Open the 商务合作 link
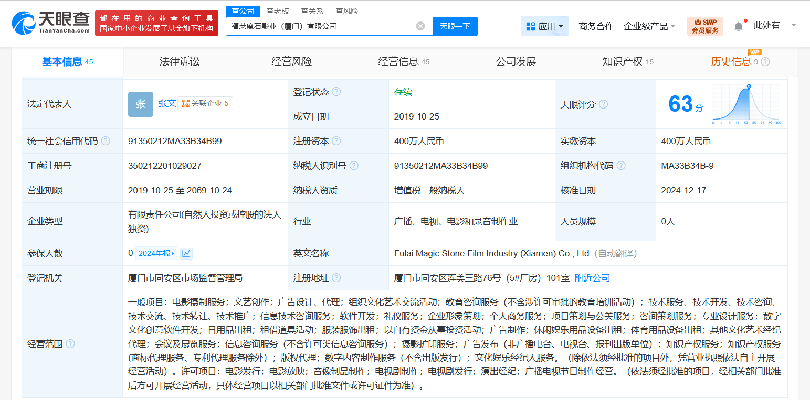This screenshot has width=810, height=400. (596, 26)
